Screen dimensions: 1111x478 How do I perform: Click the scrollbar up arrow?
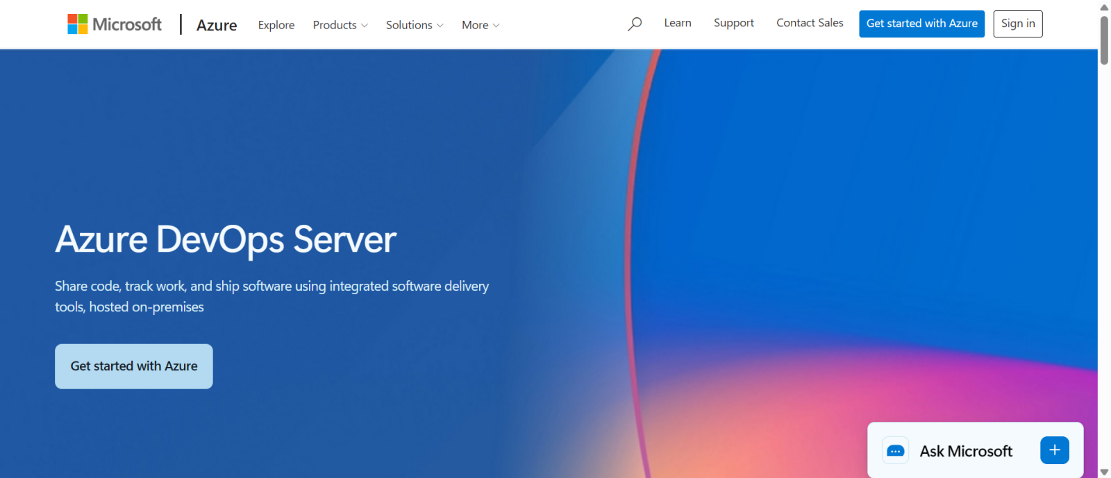[x=1104, y=7]
